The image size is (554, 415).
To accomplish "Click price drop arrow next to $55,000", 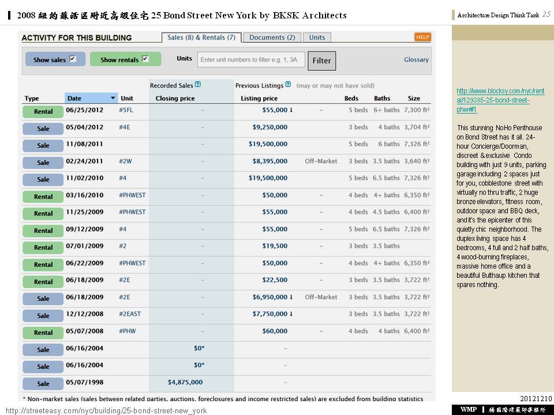I will pyautogui.click(x=291, y=110).
